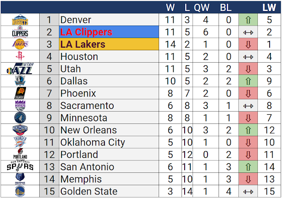Click the Lakers logo icon
The height and width of the screenshot is (198, 282).
coord(20,44)
